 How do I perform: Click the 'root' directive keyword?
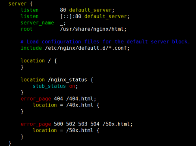point(26,29)
